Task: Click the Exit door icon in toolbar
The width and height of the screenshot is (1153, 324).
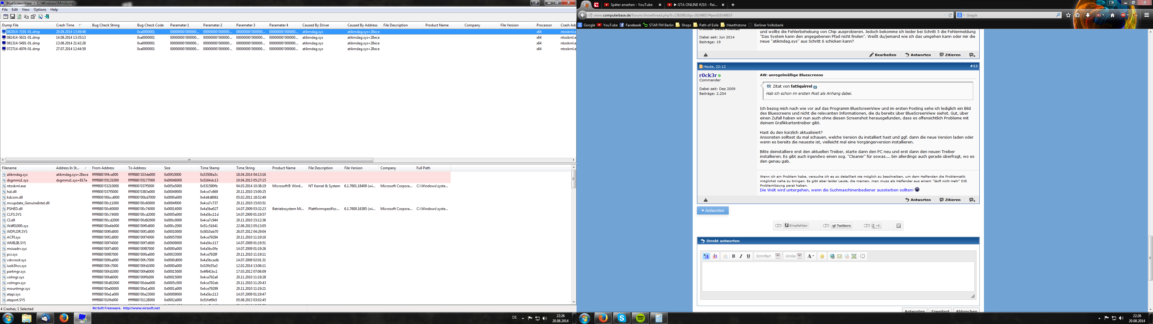Action: [x=47, y=16]
